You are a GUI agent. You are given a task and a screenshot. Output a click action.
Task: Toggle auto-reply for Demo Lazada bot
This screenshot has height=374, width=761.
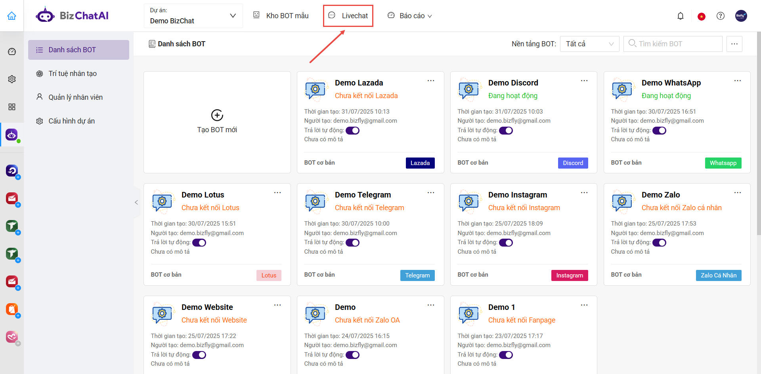click(352, 131)
